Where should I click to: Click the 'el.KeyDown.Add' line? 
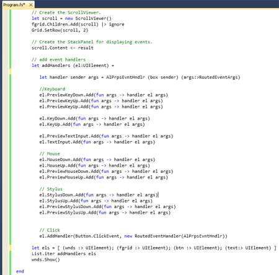coord(95,118)
